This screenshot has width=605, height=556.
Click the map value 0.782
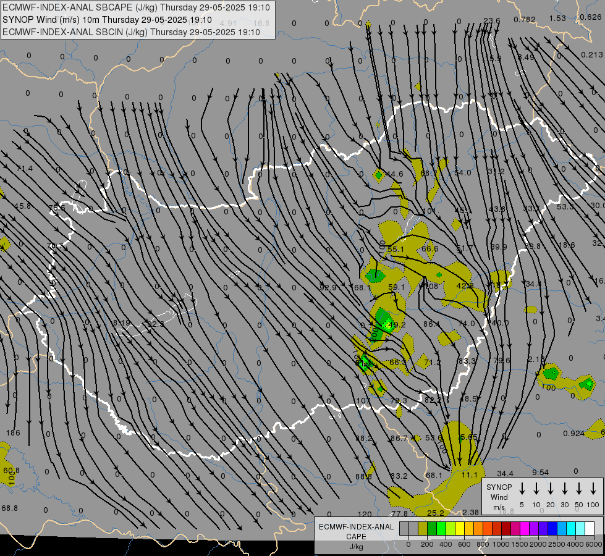point(525,19)
